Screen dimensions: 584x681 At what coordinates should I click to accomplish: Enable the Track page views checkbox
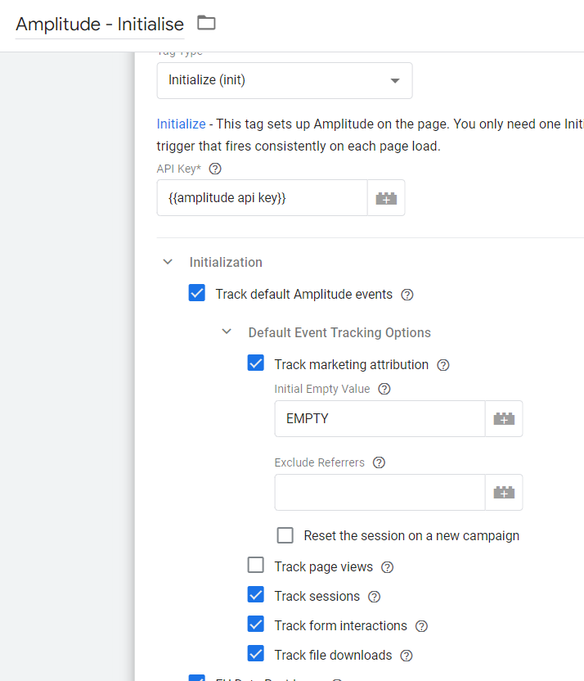point(256,566)
